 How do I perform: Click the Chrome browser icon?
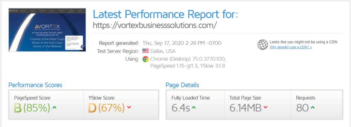pos(146,59)
